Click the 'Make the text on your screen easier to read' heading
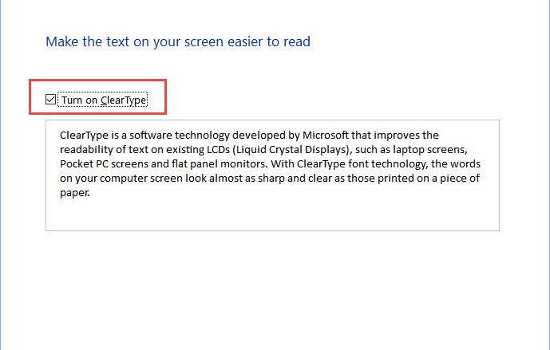Viewport: 550px width, 350px height. click(x=178, y=41)
